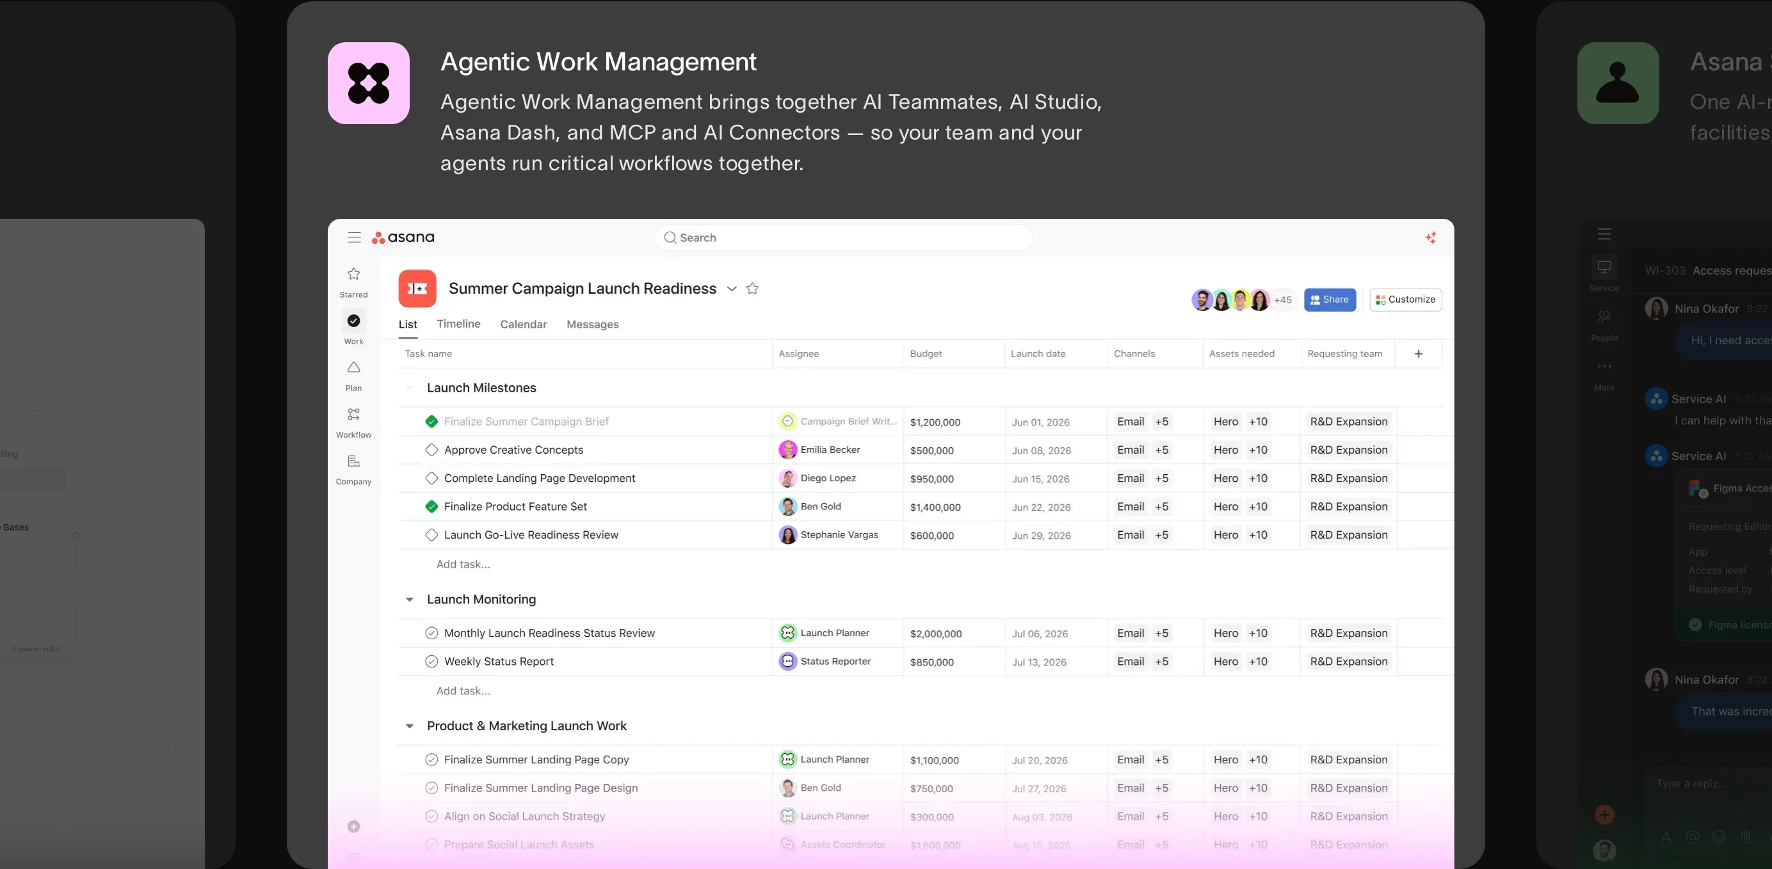1772x869 pixels.
Task: Switch to the Messages tab
Action: [592, 324]
